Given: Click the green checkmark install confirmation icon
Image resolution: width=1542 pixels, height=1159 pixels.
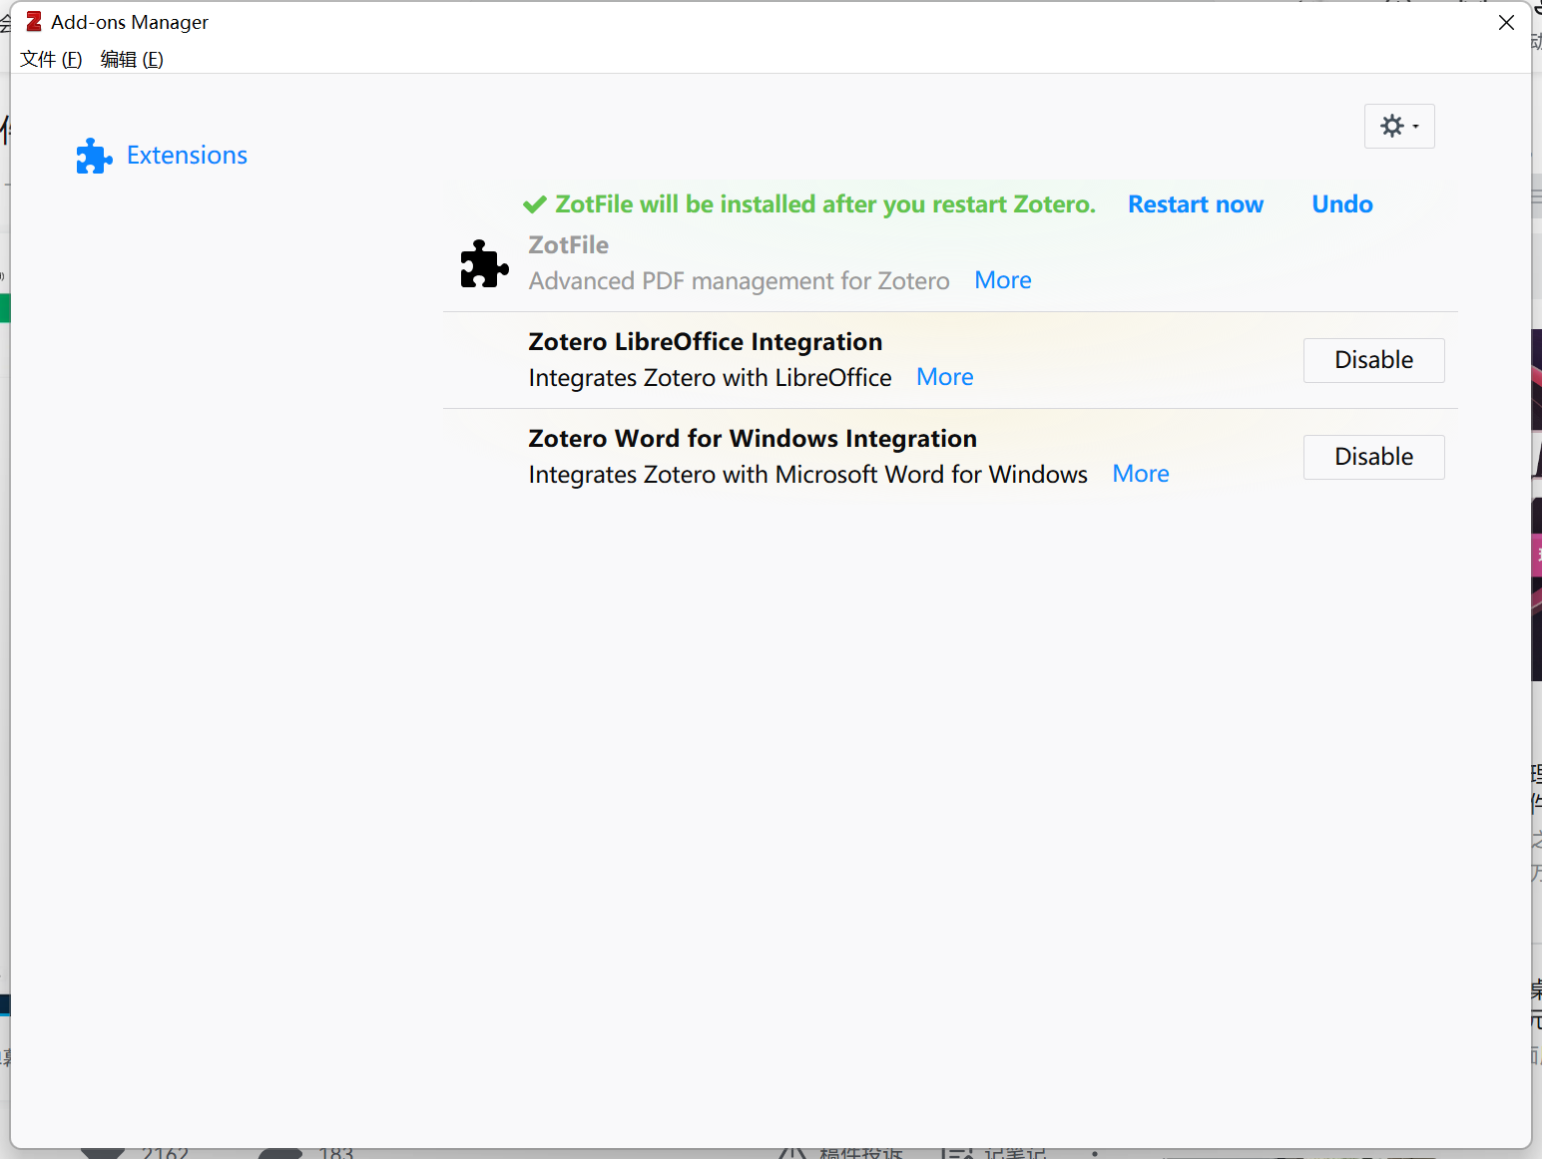Looking at the screenshot, I should pyautogui.click(x=535, y=204).
